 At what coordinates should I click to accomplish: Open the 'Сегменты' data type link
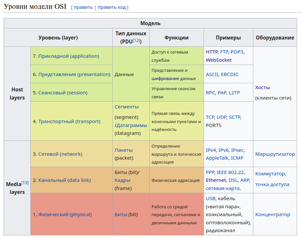126,107
